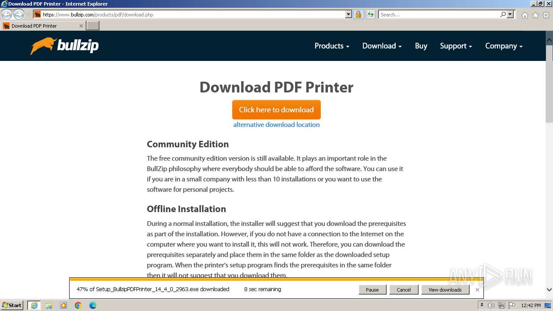Click the browser Forward arrow button
This screenshot has height=311, width=553.
click(x=19, y=14)
